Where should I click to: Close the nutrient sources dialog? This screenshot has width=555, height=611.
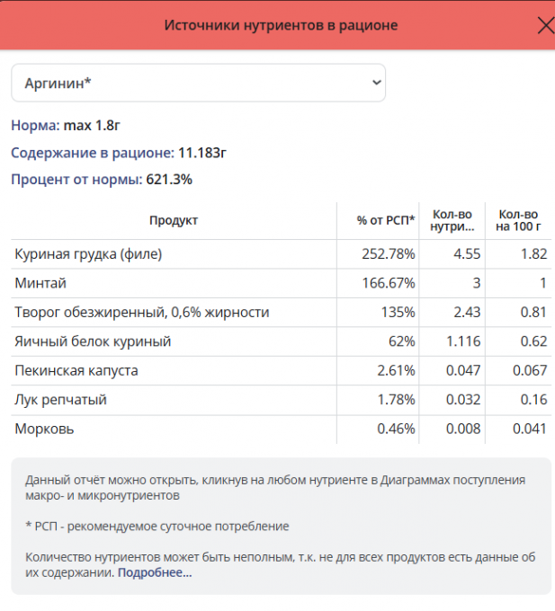tap(544, 25)
